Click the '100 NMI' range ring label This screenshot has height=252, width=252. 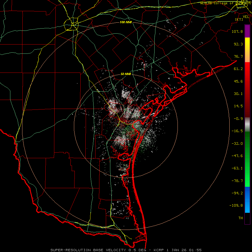[126, 22]
